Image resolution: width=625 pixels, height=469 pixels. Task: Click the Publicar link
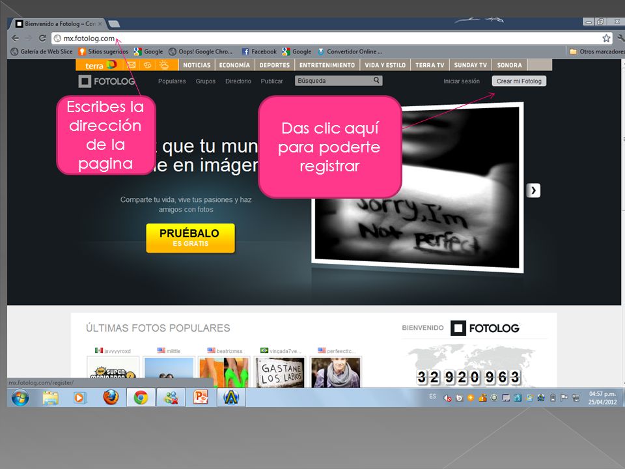pyautogui.click(x=272, y=81)
